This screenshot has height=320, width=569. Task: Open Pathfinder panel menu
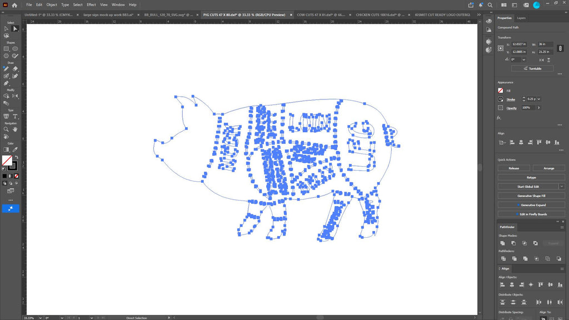(562, 227)
